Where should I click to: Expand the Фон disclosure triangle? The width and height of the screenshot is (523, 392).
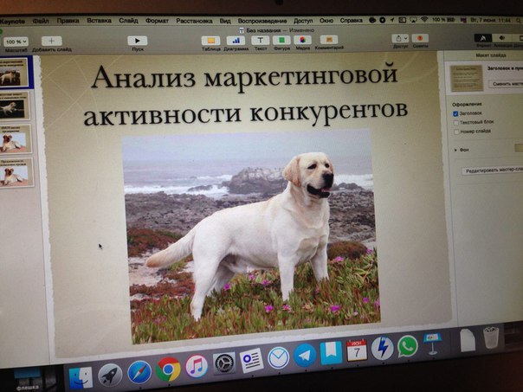pyautogui.click(x=455, y=150)
